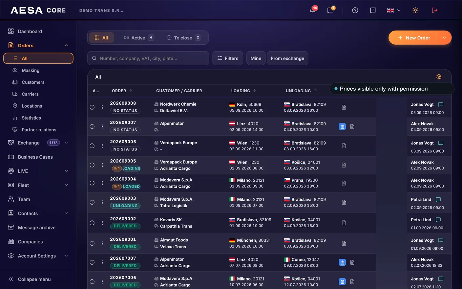
Task: Click the New Order button
Action: point(413,38)
